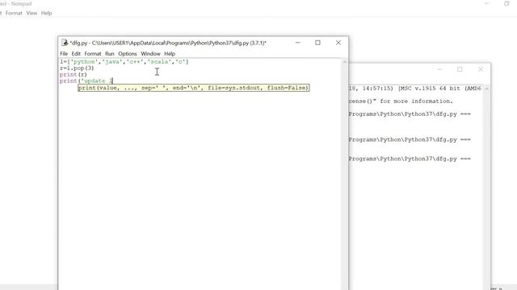Restore down the Notepad window

click(x=506, y=3)
